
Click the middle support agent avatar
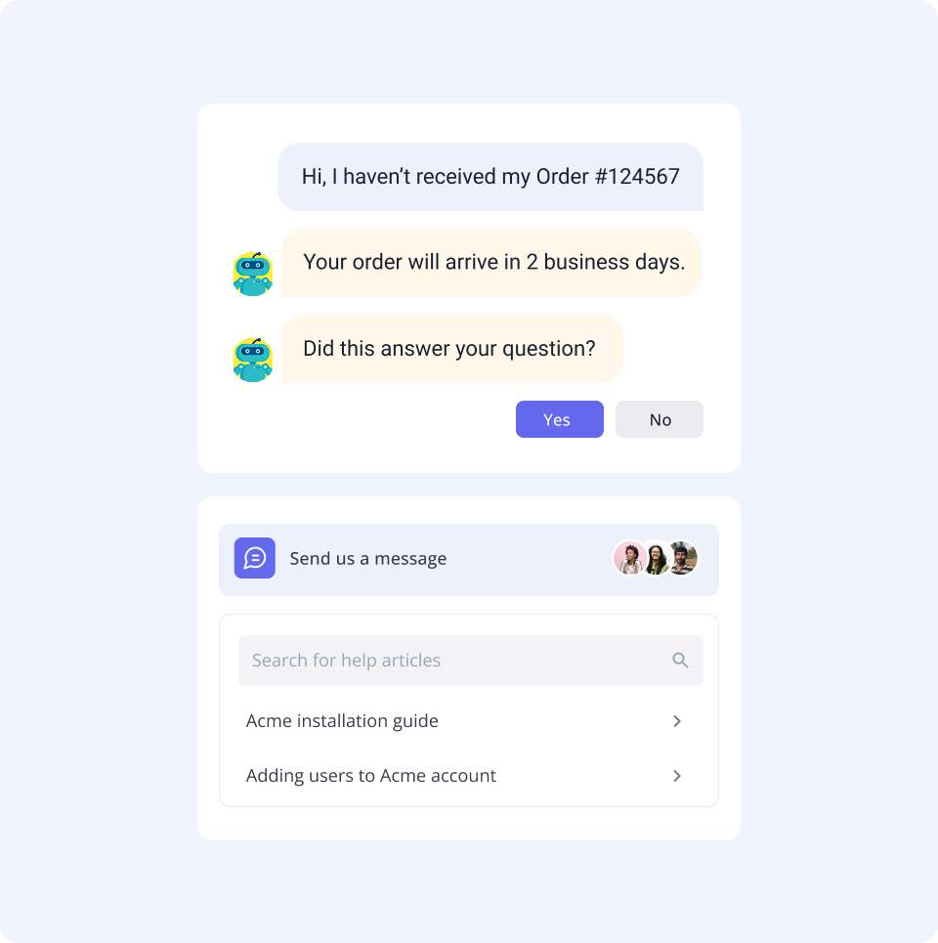655,558
